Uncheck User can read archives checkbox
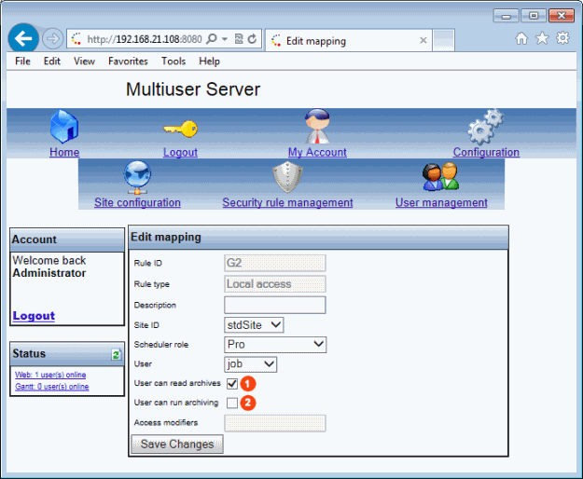583x479 pixels. [x=232, y=384]
